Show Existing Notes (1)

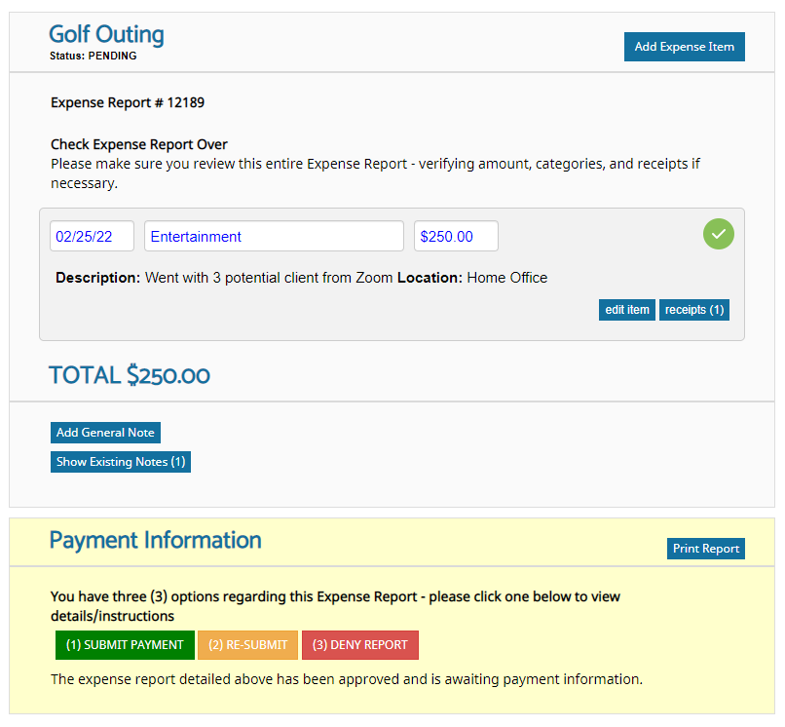click(x=120, y=462)
